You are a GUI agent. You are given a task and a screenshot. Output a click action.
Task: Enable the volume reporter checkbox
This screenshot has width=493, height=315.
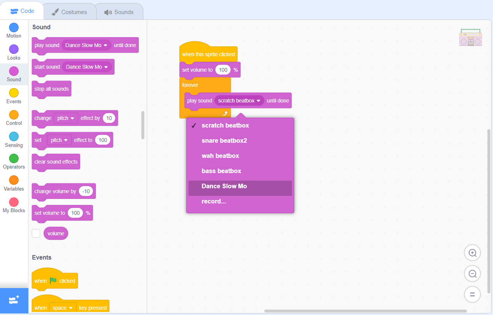point(36,233)
